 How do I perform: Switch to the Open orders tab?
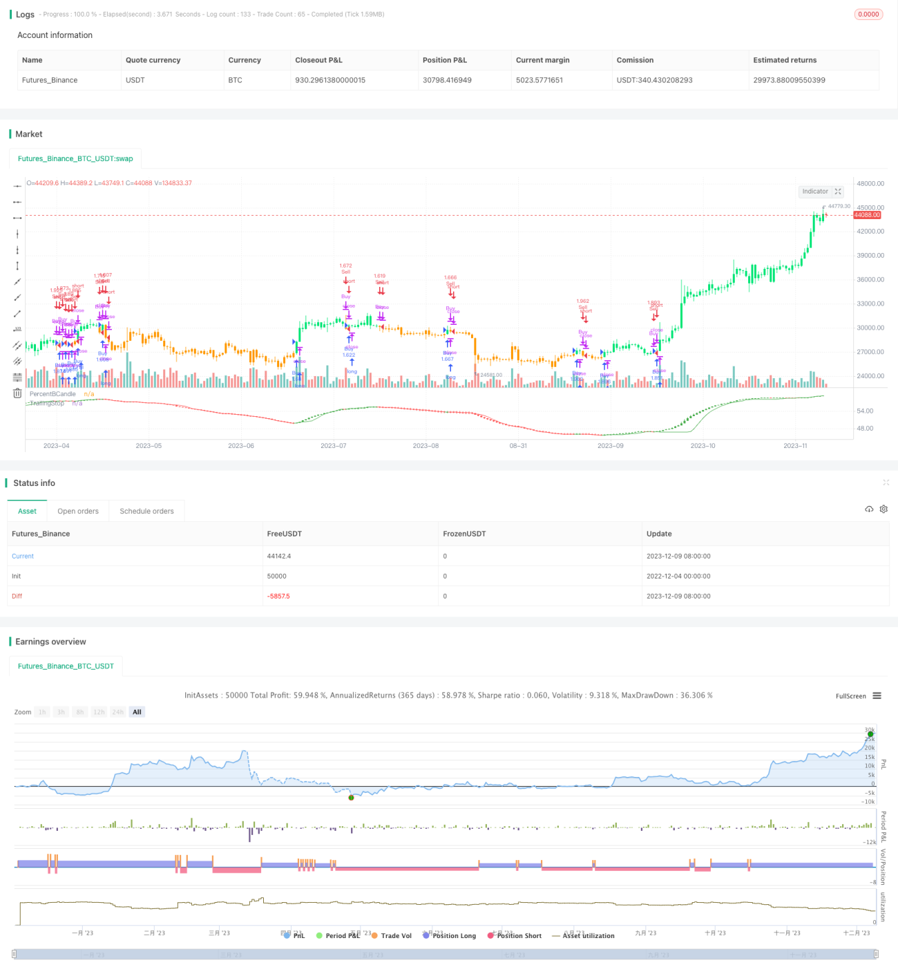tap(78, 511)
